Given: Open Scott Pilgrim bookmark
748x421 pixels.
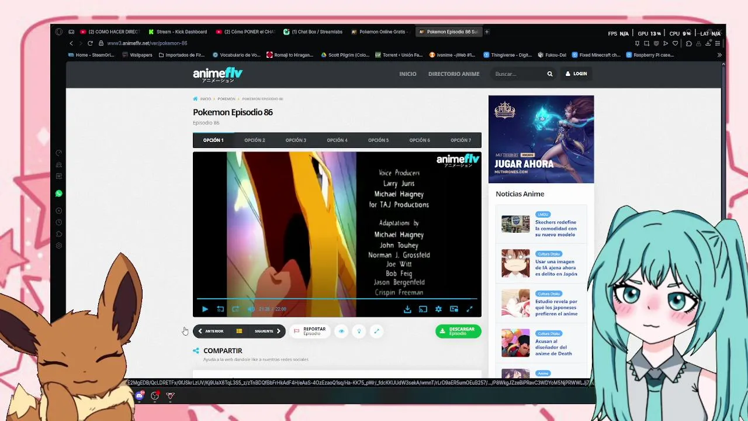Looking at the screenshot, I should click(x=345, y=55).
